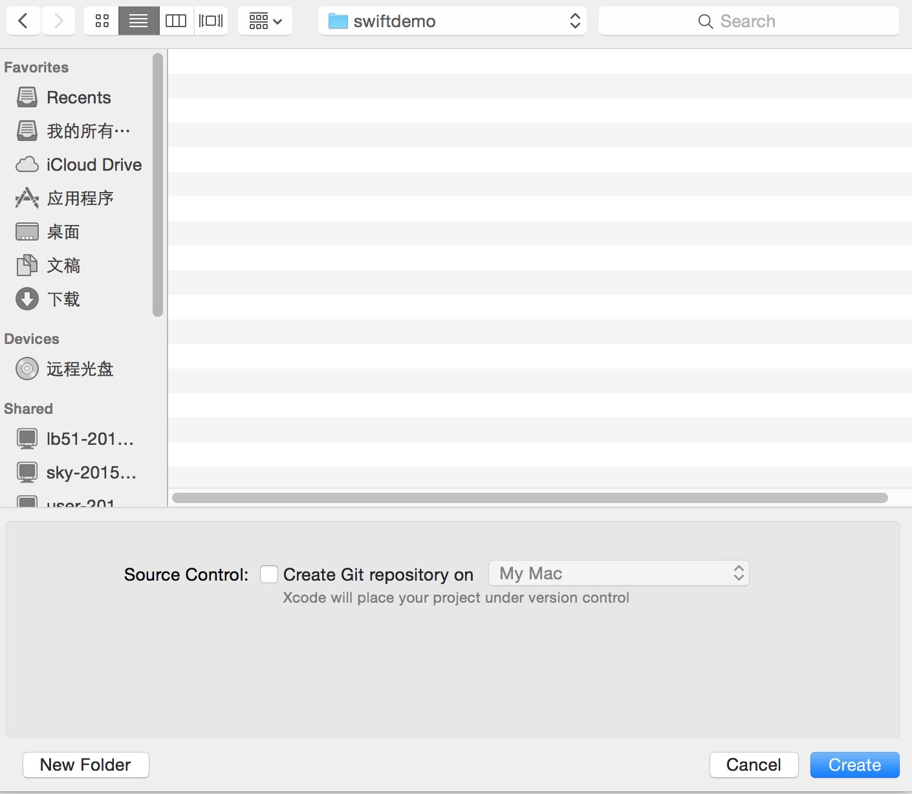Open the My Mac dropdown
912x794 pixels.
[618, 573]
